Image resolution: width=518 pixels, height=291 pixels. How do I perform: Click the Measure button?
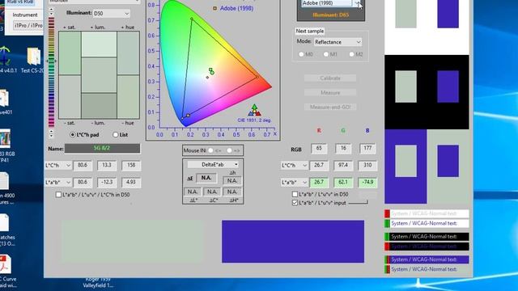point(330,93)
